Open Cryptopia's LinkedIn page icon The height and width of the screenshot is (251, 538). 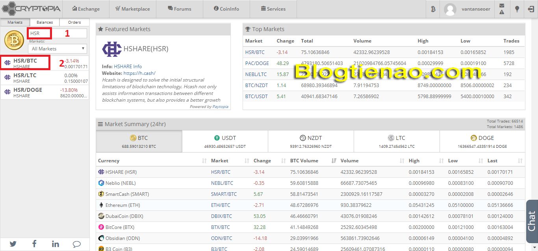(x=55, y=244)
